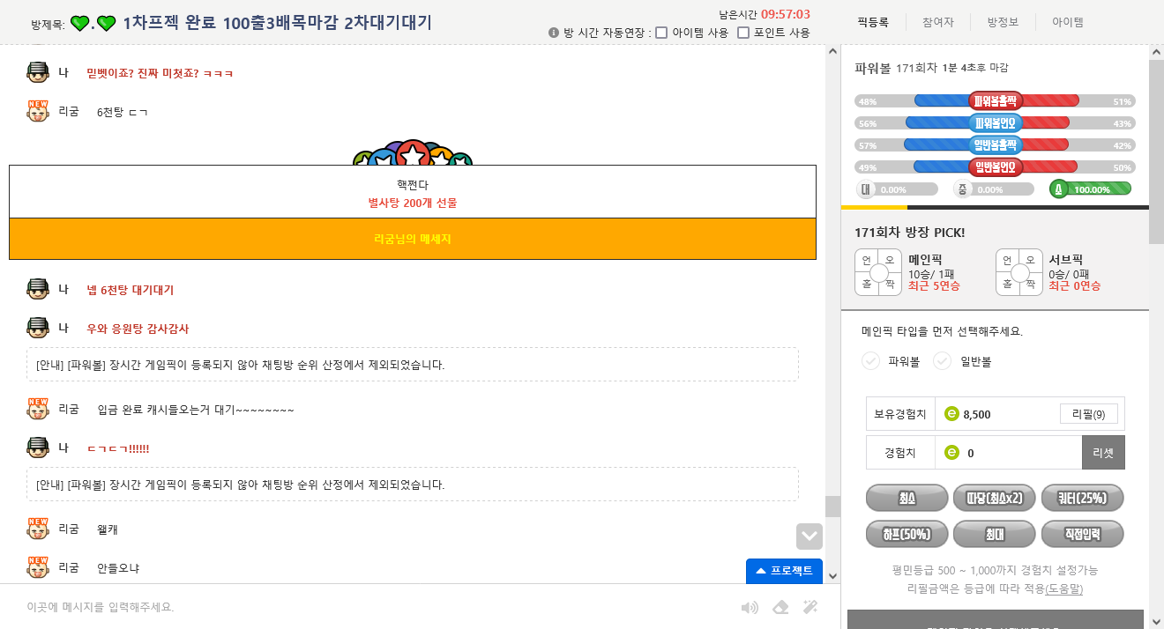Enable the 포인트 사용 checkbox

(x=743, y=33)
